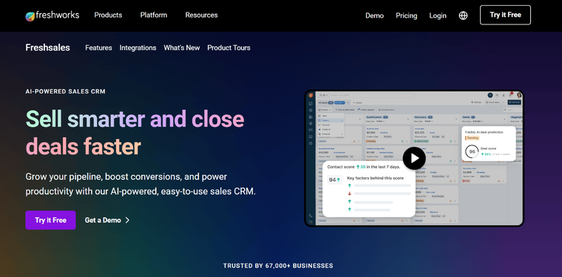562x277 pixels.
Task: Click the 'Sell smarter and close deals faster' headline
Action: [x=135, y=133]
